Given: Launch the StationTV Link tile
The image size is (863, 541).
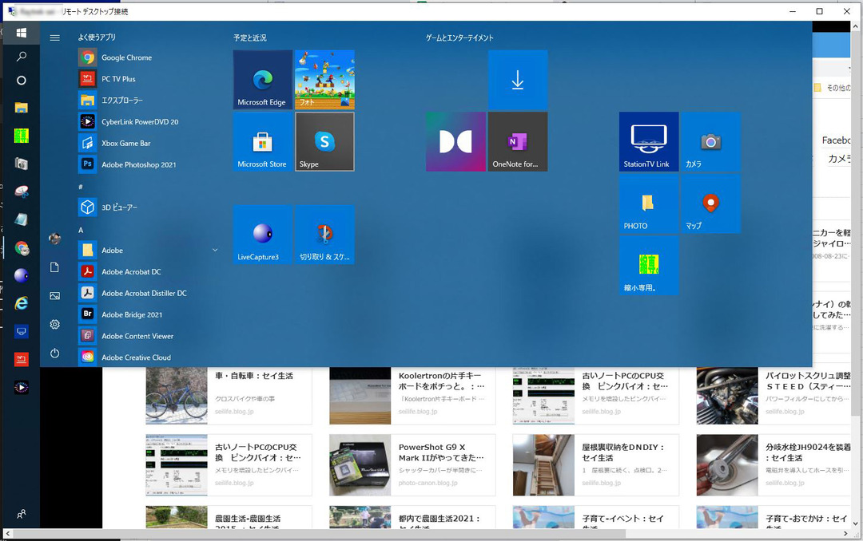Looking at the screenshot, I should 649,142.
